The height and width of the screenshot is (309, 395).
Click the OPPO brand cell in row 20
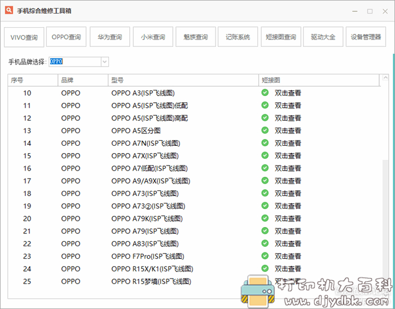coord(71,219)
